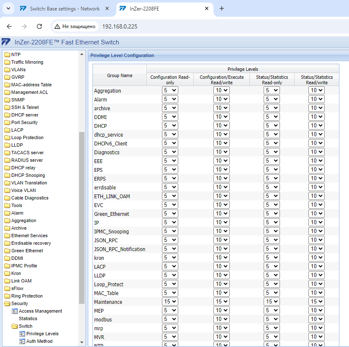
Task: Open kron Configuration/Execute Read/write dropdown
Action: tap(221, 258)
